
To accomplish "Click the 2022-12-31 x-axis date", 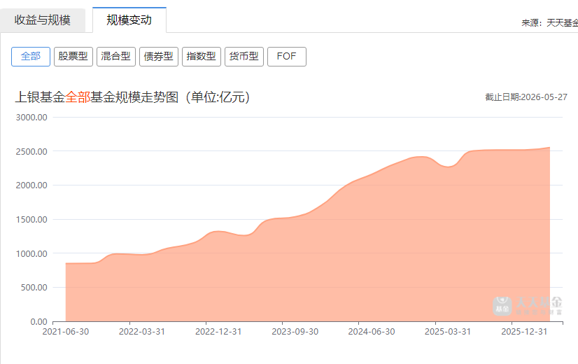I will coord(218,332).
